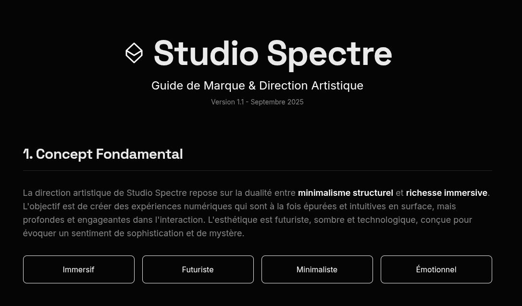The image size is (522, 306).
Task: Click the Immersif tag
Action: pos(78,269)
